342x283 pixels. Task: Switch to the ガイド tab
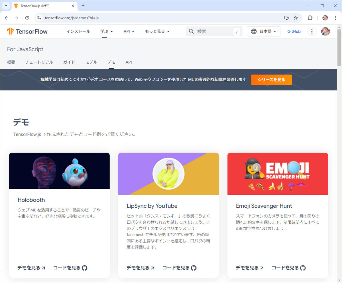click(69, 62)
